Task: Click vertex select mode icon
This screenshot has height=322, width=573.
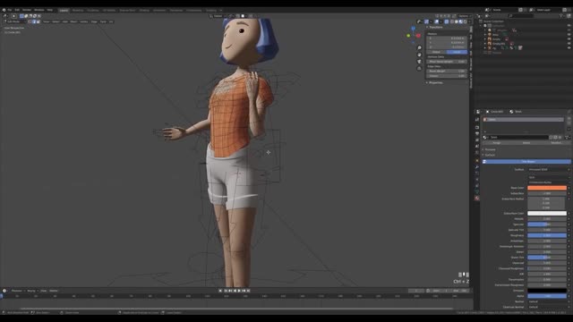Action: click(x=30, y=21)
